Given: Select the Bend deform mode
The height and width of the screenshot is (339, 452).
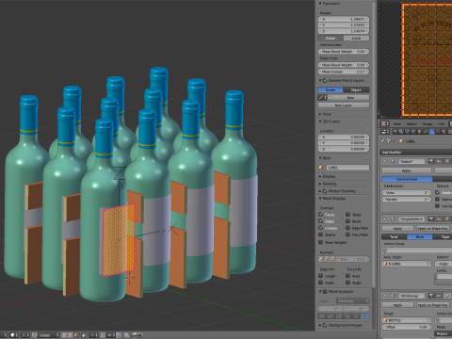Looking at the screenshot, I should (420, 236).
